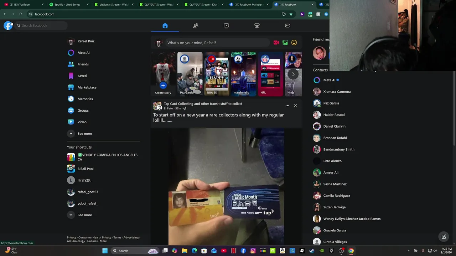The width and height of the screenshot is (456, 256).
Task: Click browser reload button
Action: [21, 14]
